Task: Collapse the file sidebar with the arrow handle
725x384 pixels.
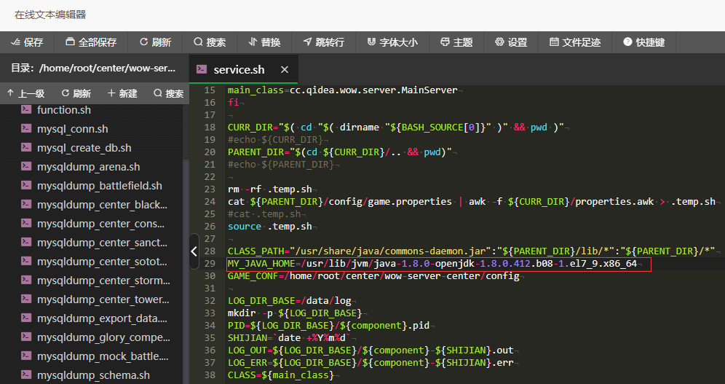Action: (194, 251)
